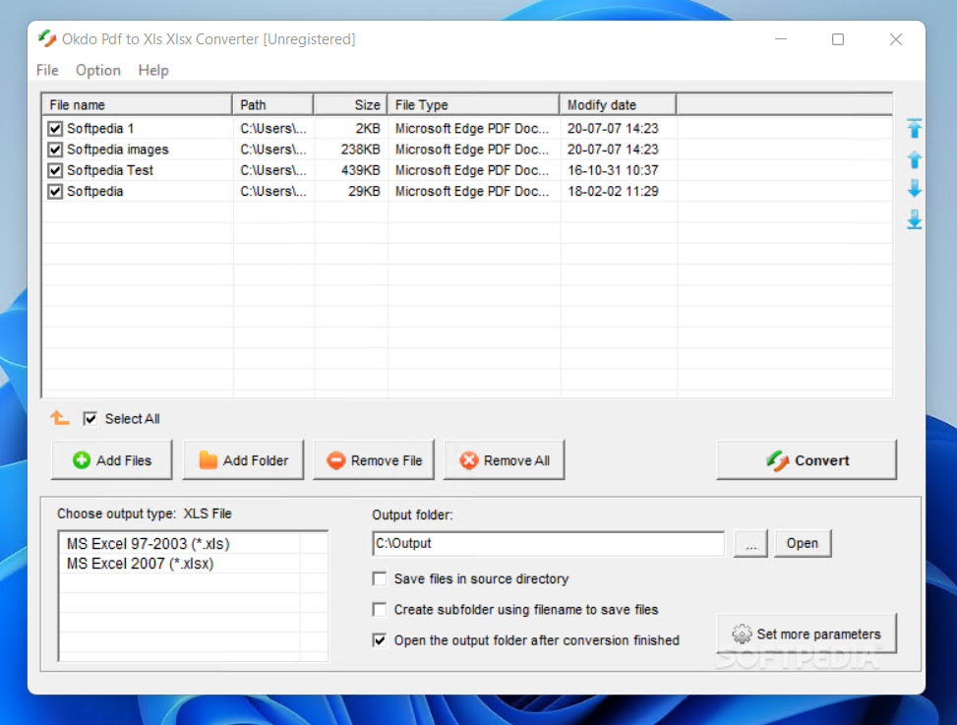Click Open to view output folder
957x725 pixels.
[802, 543]
